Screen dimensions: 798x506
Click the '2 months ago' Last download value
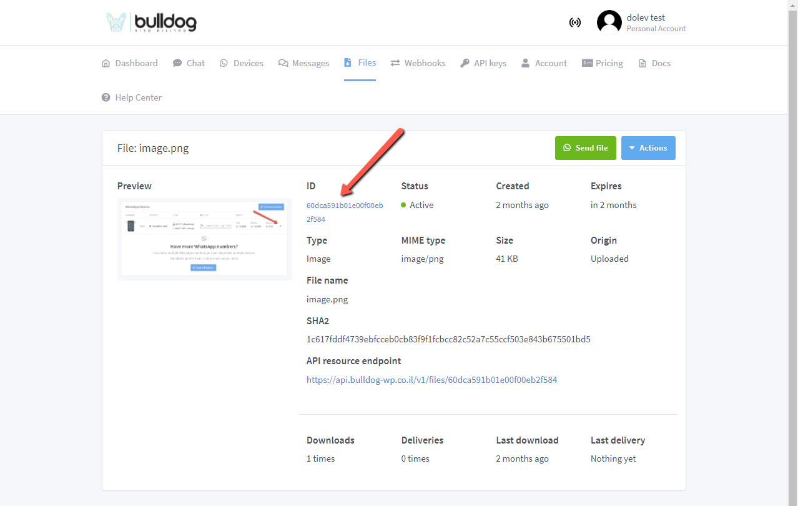tap(523, 459)
